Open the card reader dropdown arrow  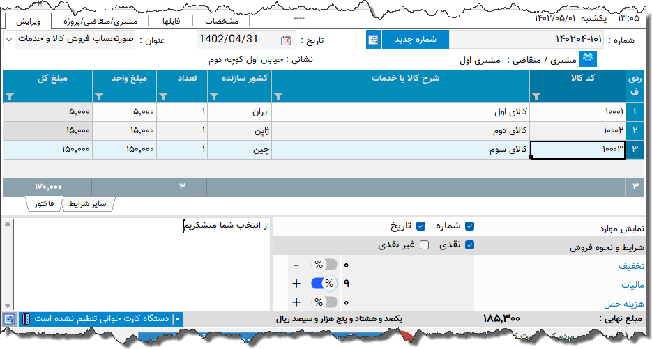[x=178, y=319]
